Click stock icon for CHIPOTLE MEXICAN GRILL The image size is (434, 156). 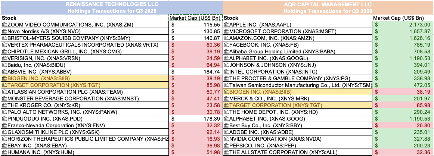pos(4,52)
